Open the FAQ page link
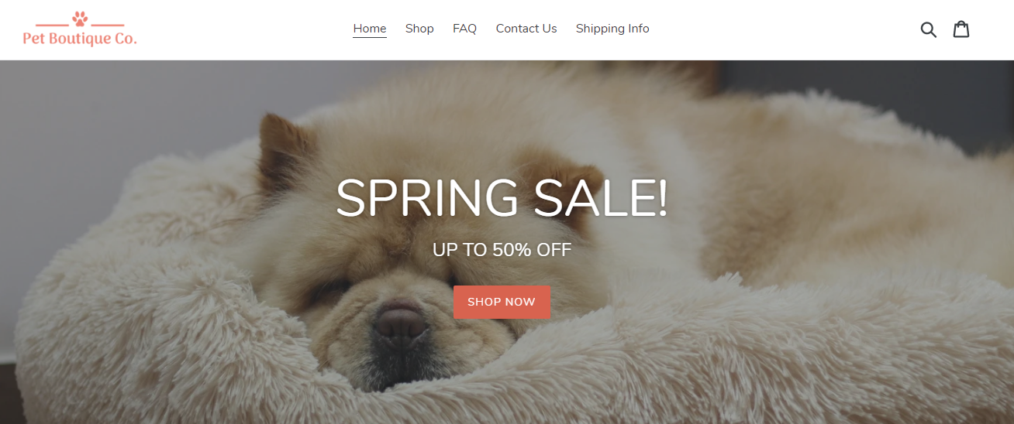The width and height of the screenshot is (1014, 424). coord(464,29)
